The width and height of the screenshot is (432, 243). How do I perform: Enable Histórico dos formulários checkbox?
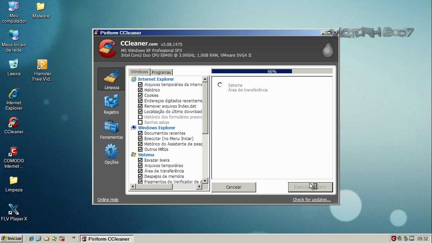coord(140,117)
